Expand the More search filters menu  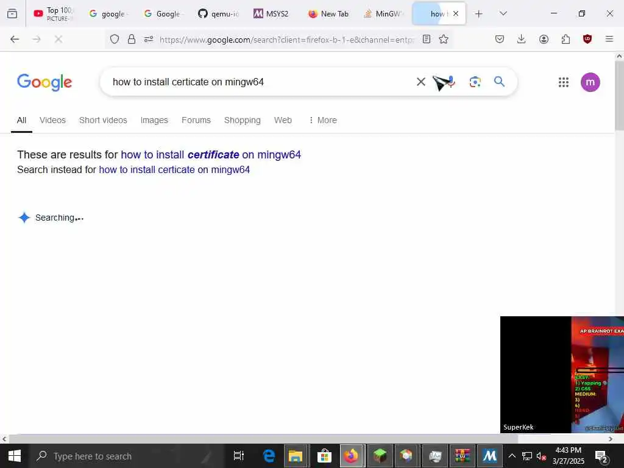click(323, 120)
